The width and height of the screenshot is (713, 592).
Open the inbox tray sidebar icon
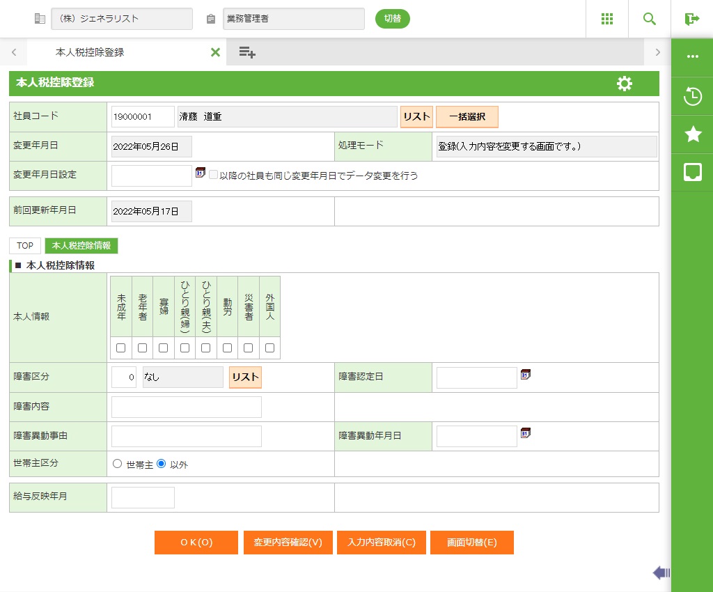click(692, 172)
